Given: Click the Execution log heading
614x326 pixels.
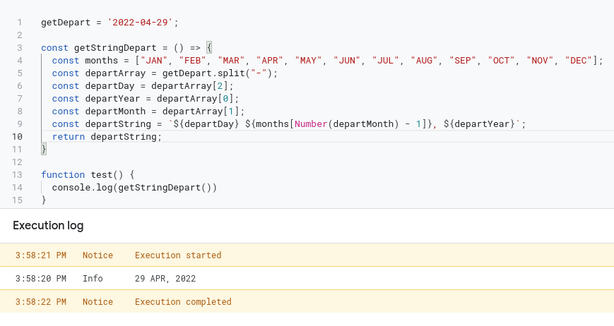Looking at the screenshot, I should tap(48, 226).
